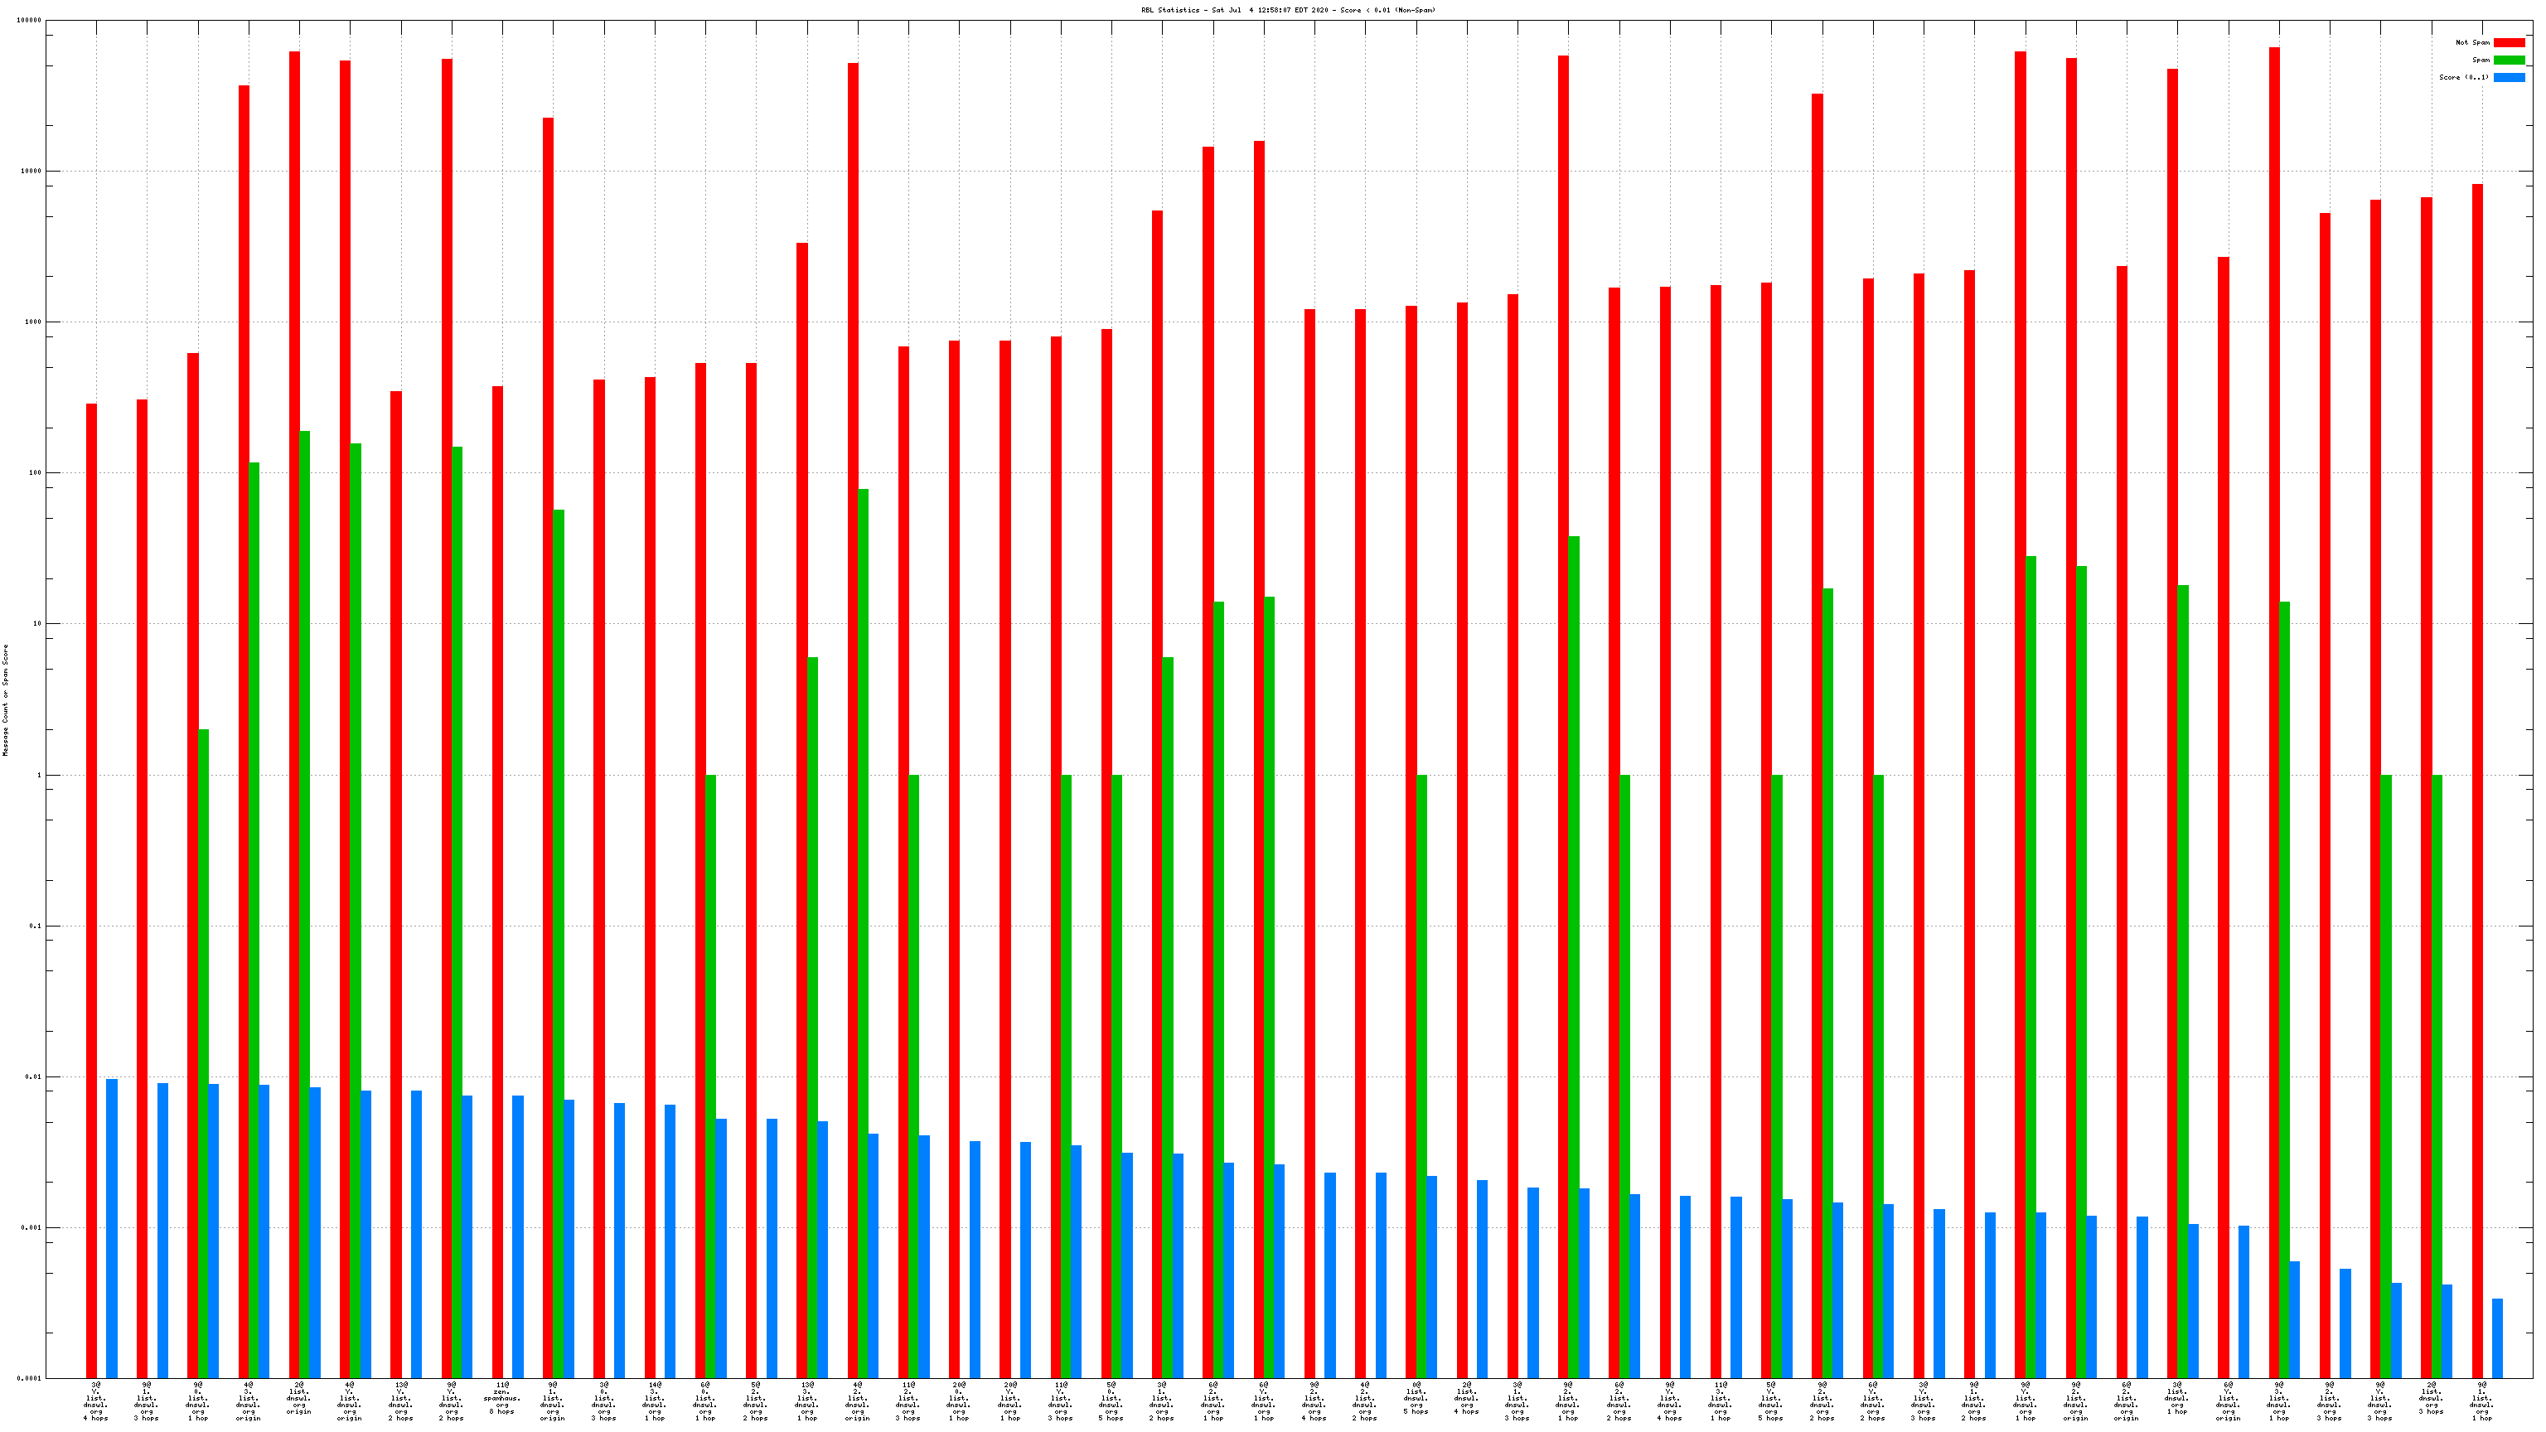Click the '2@ list.dnswl.org origin' x-axis label
Image resolution: width=2546 pixels, height=1432 pixels.
point(298,1398)
